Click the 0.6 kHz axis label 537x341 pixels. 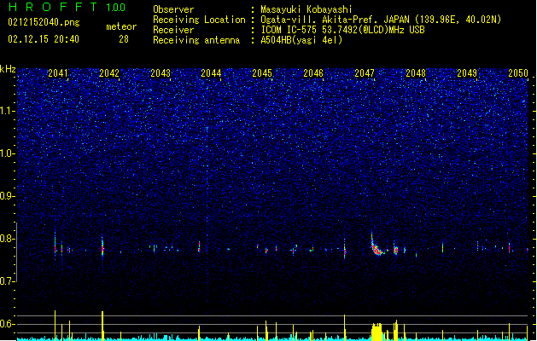click(x=8, y=324)
